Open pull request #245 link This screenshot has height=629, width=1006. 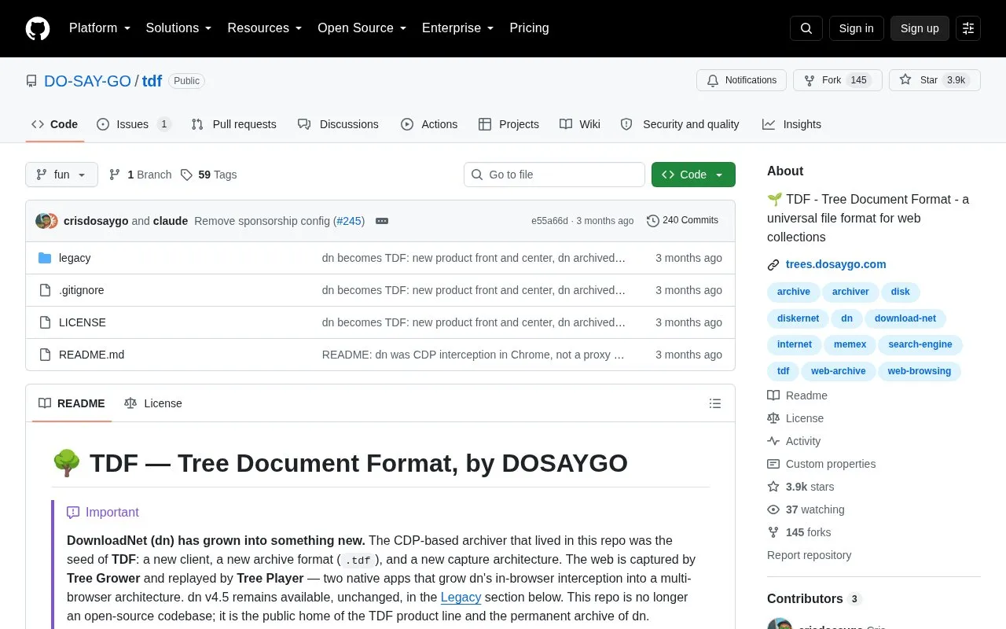click(349, 221)
